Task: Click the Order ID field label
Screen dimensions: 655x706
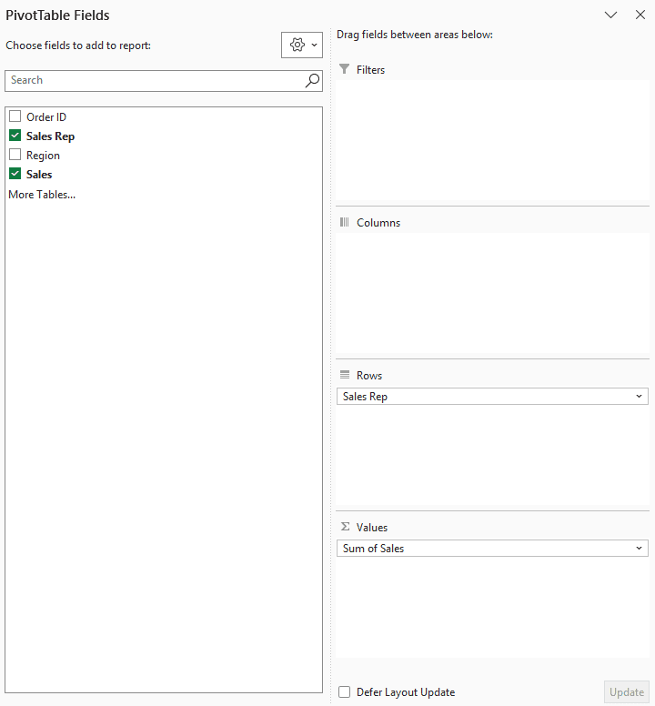Action: pos(46,117)
